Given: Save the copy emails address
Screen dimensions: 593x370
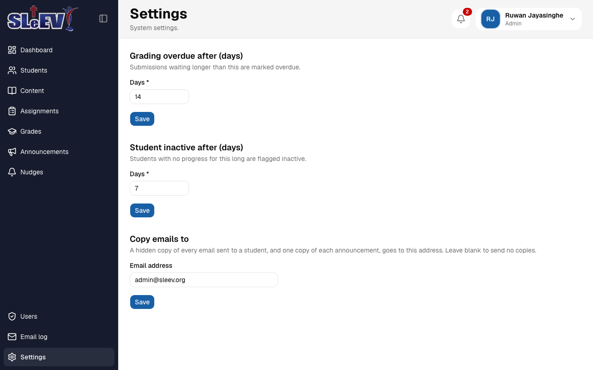Looking at the screenshot, I should point(142,302).
